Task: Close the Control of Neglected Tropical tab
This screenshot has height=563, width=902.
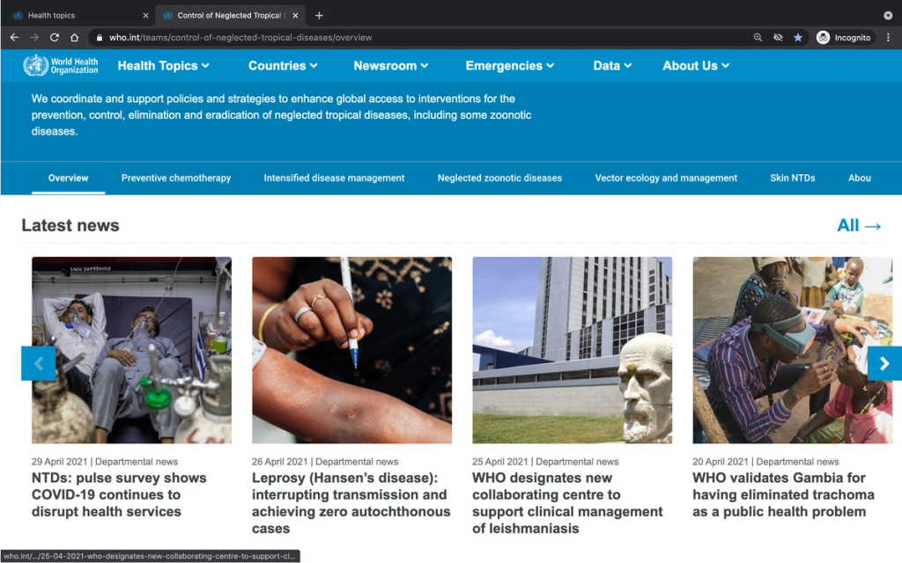Action: tap(295, 16)
